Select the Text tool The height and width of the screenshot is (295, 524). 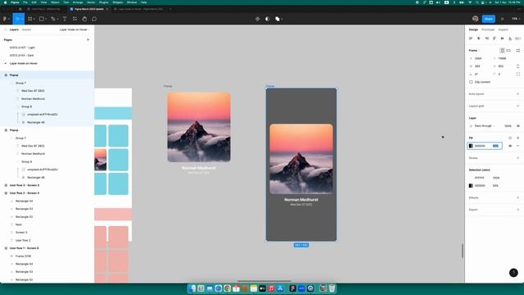[65, 19]
